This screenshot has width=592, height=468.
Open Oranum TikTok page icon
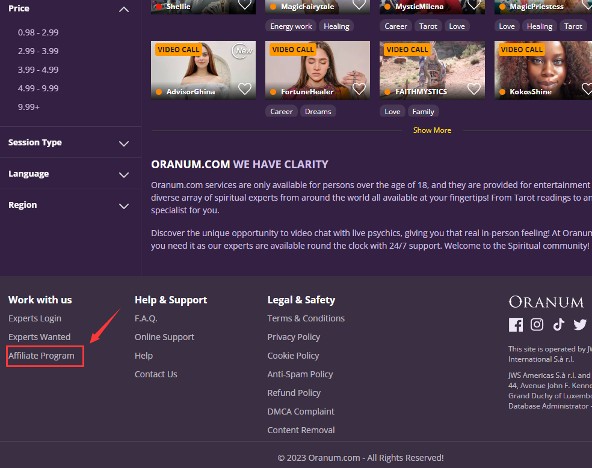coord(559,324)
